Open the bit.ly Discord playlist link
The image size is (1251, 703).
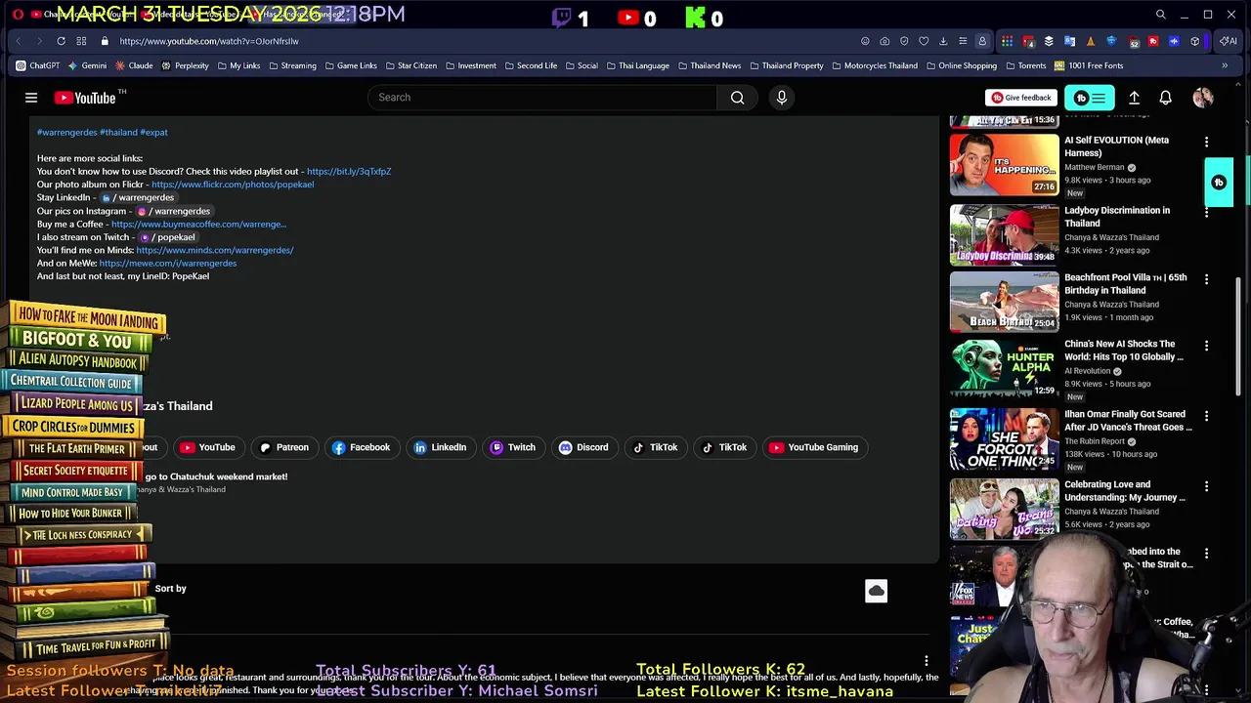pyautogui.click(x=349, y=172)
